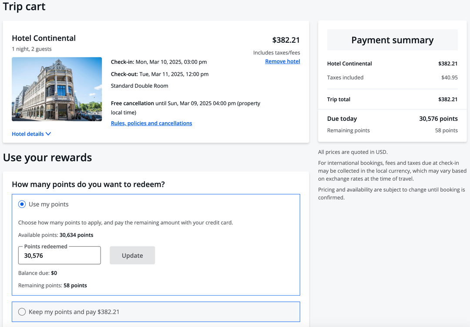
Task: Click the $382.21 price above Includes taxes/fees
Action: tap(286, 40)
